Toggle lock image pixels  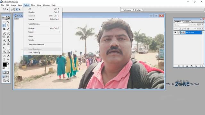[183, 28]
